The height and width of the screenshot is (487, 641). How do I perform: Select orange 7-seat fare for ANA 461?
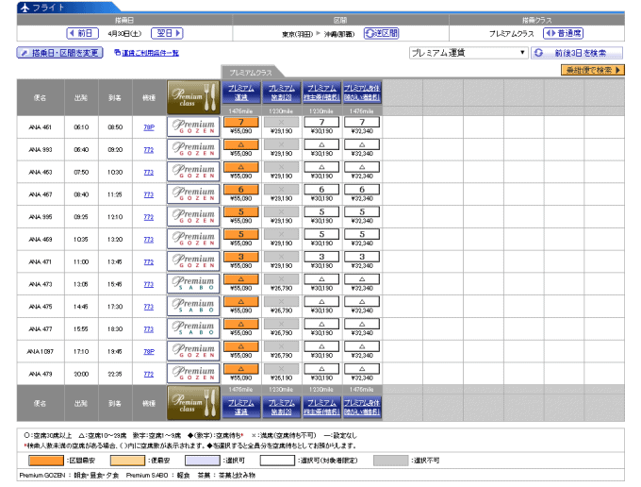click(241, 123)
